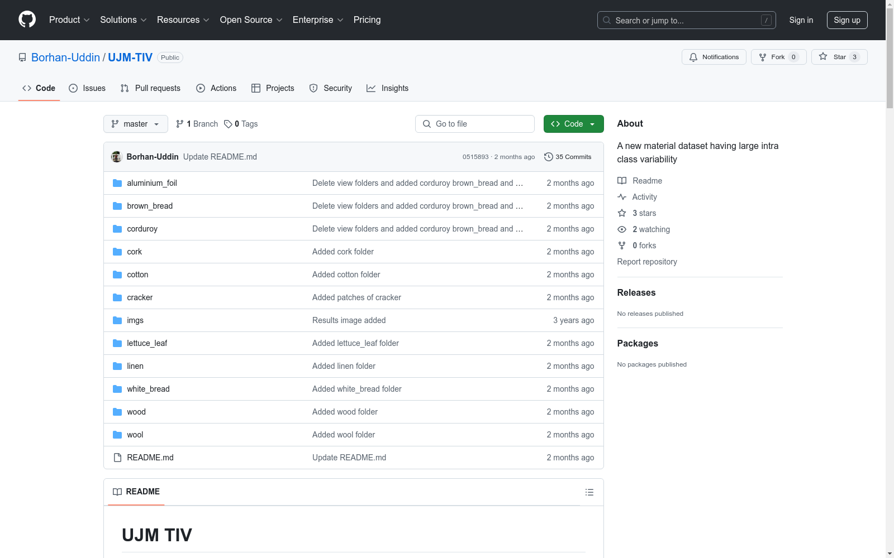Screen dimensions: 894x558
Task: Open the green Code dropdown button
Action: [573, 124]
